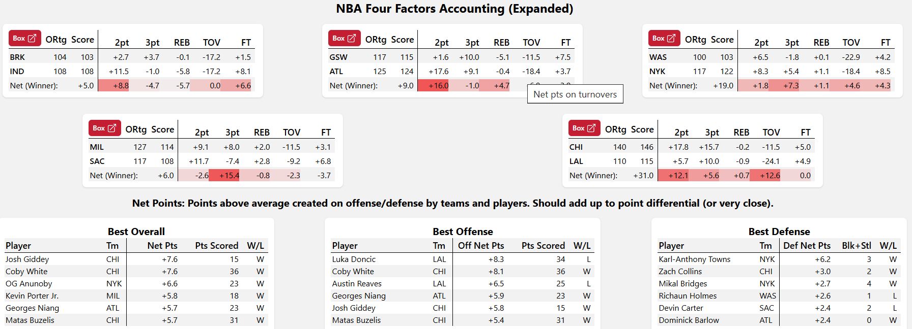Click the Net Pts header in Best Overall
This screenshot has height=329, width=912.
tap(162, 246)
